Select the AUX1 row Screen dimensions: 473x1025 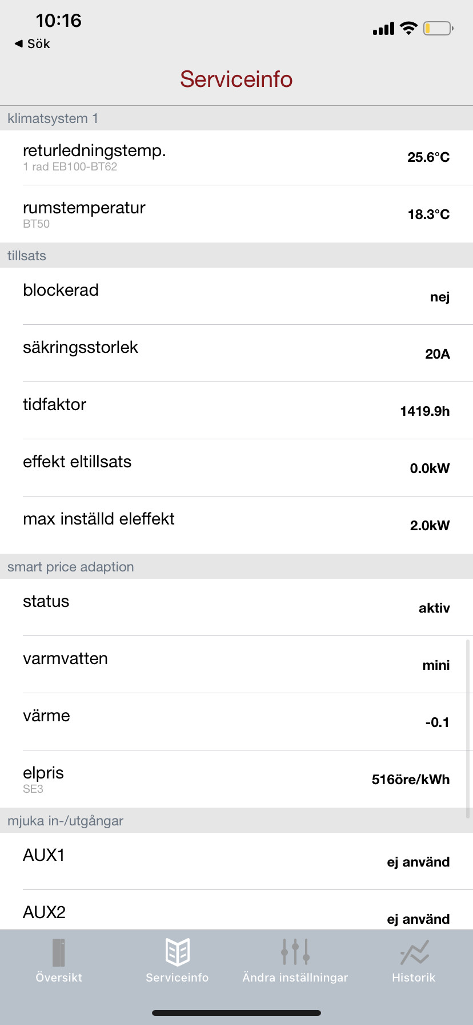[236, 861]
